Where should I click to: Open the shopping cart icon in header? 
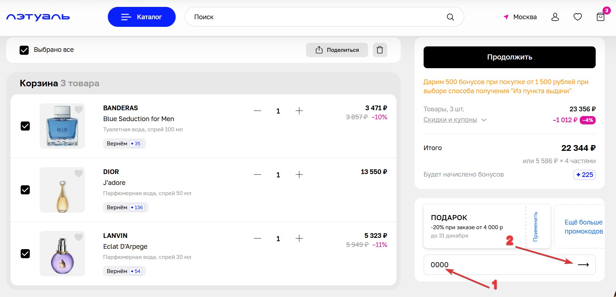(600, 17)
